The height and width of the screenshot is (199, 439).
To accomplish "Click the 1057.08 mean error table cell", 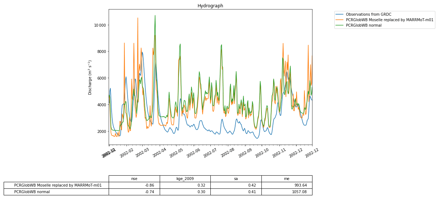I will [300, 192].
